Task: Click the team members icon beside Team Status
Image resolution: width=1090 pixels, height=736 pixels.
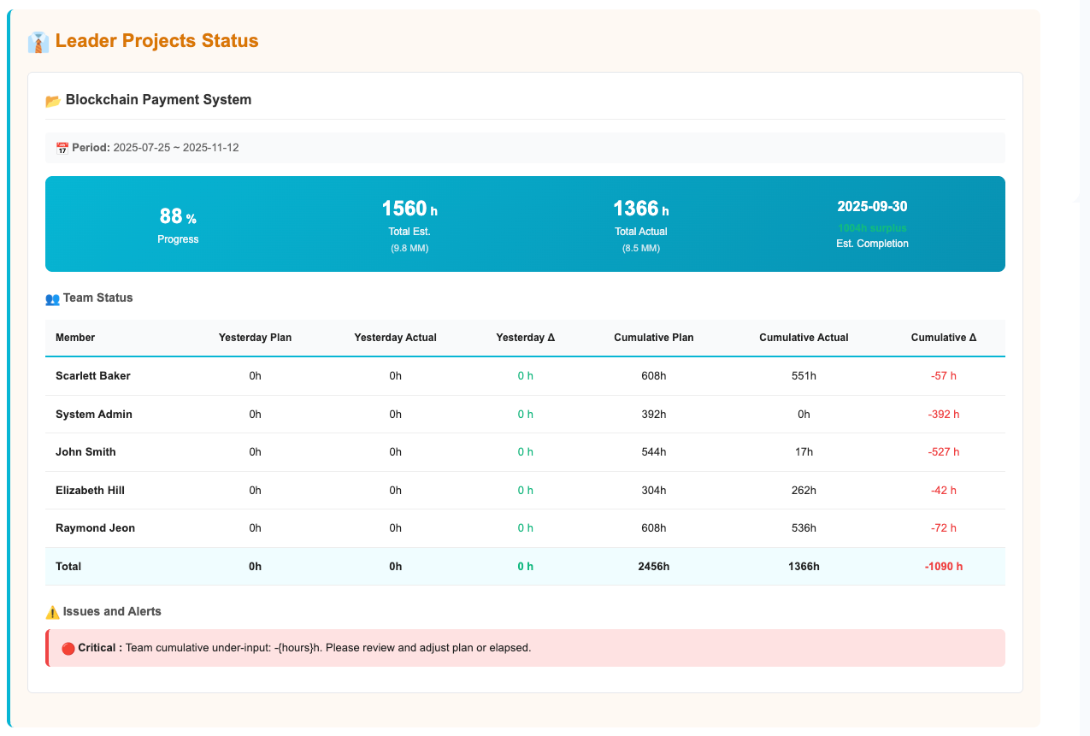Action: [52, 298]
